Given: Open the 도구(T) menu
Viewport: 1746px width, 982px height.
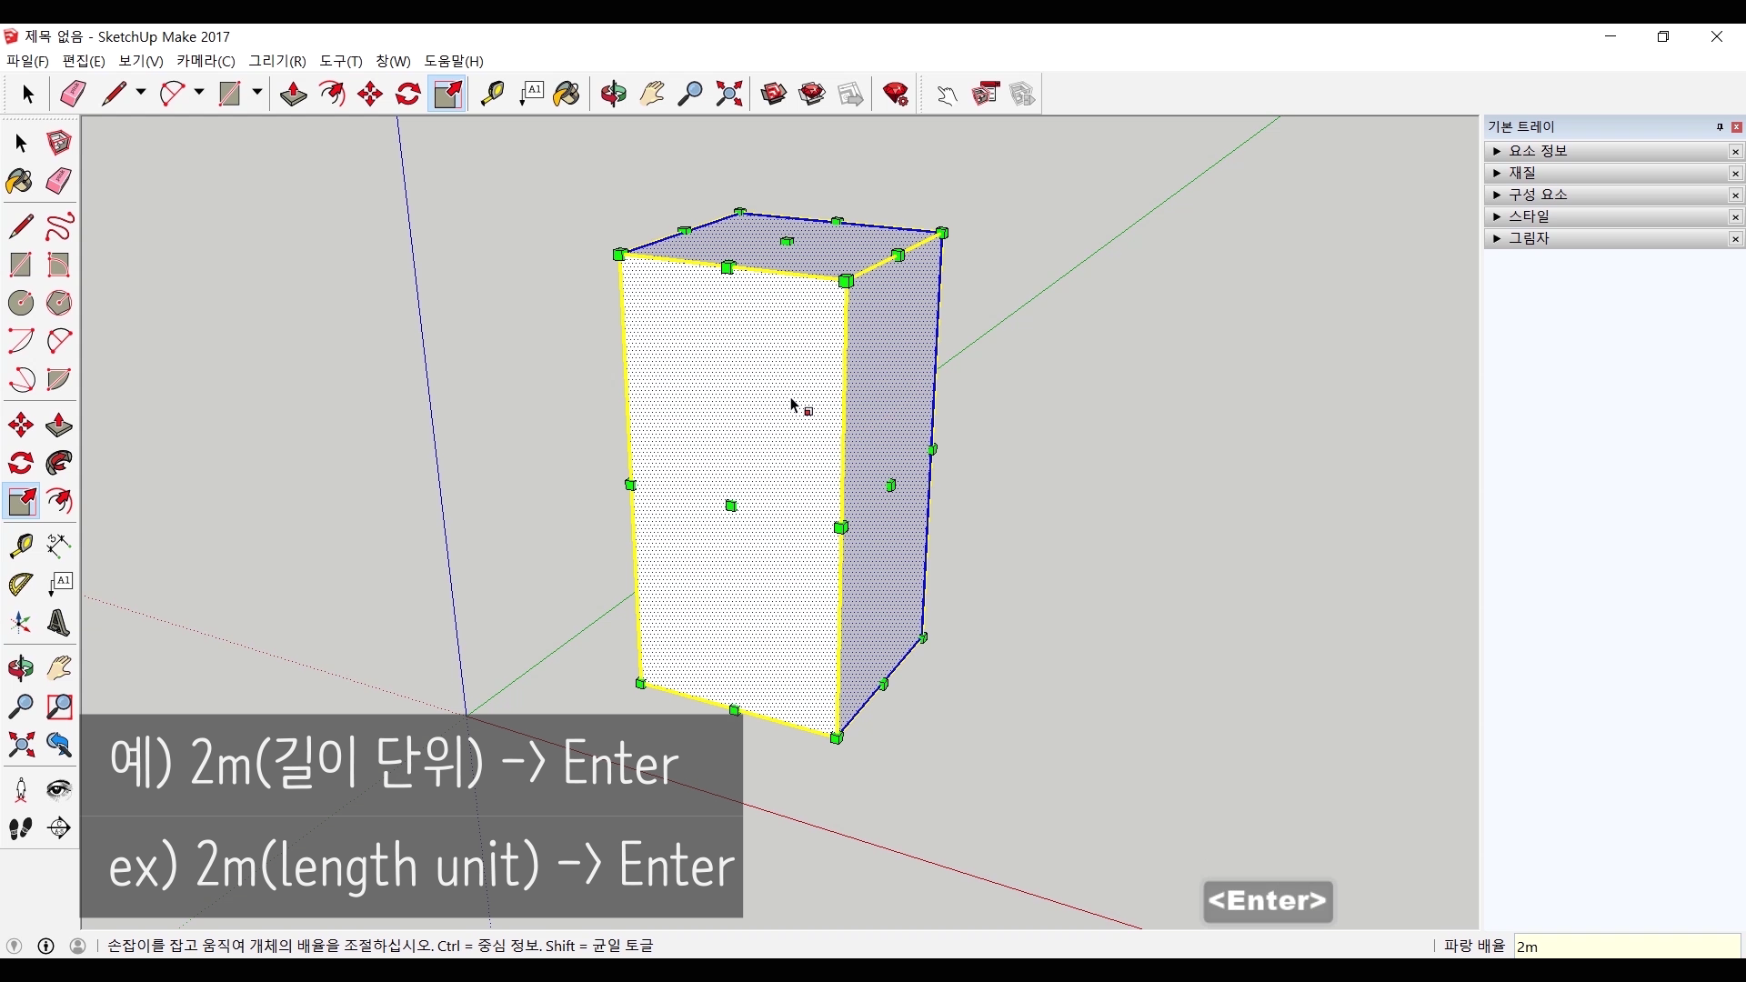Looking at the screenshot, I should coord(340,61).
